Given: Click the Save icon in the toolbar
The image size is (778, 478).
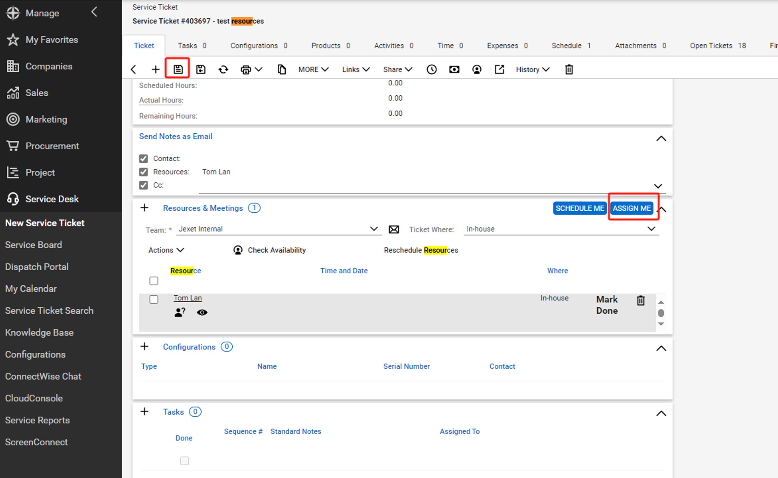Looking at the screenshot, I should pos(178,69).
